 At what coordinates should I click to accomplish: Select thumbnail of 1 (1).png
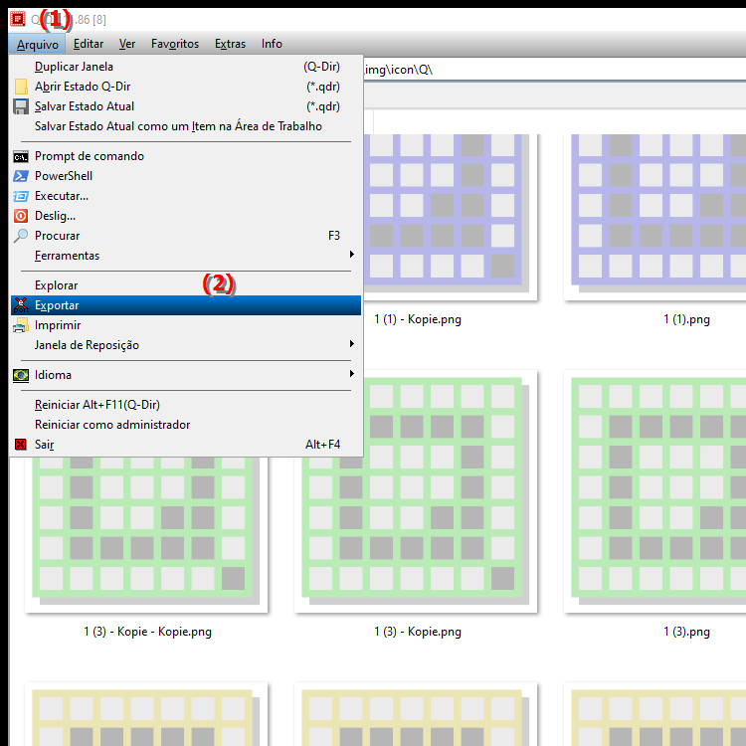click(655, 217)
